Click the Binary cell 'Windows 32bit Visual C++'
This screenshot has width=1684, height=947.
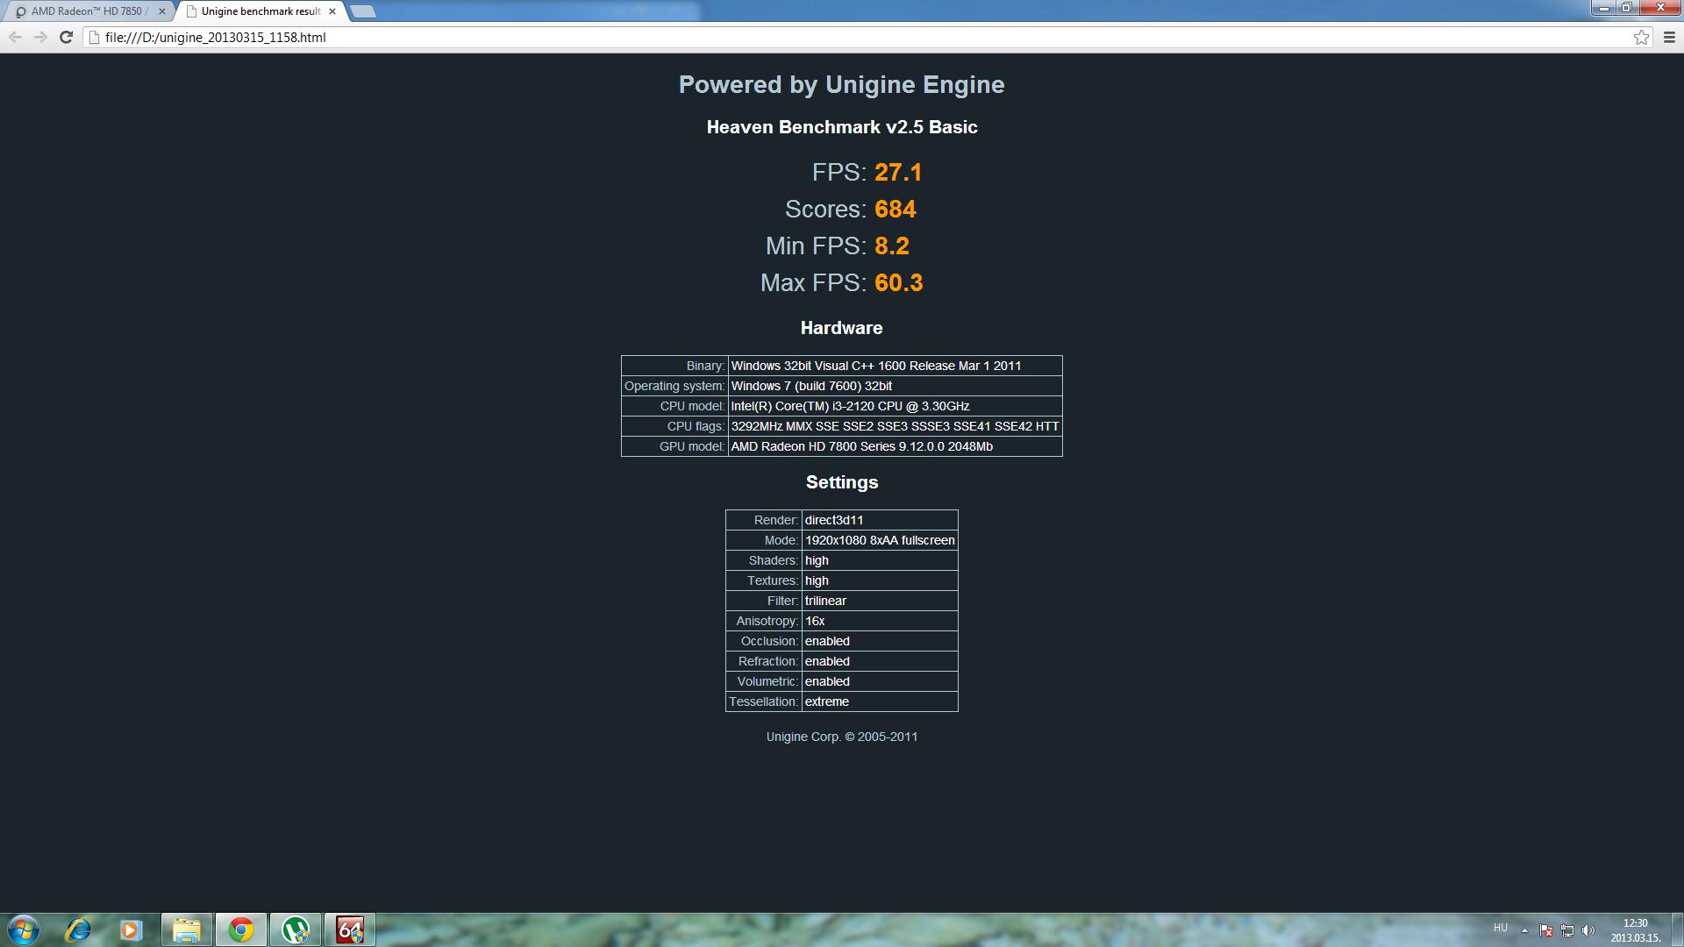[895, 366]
